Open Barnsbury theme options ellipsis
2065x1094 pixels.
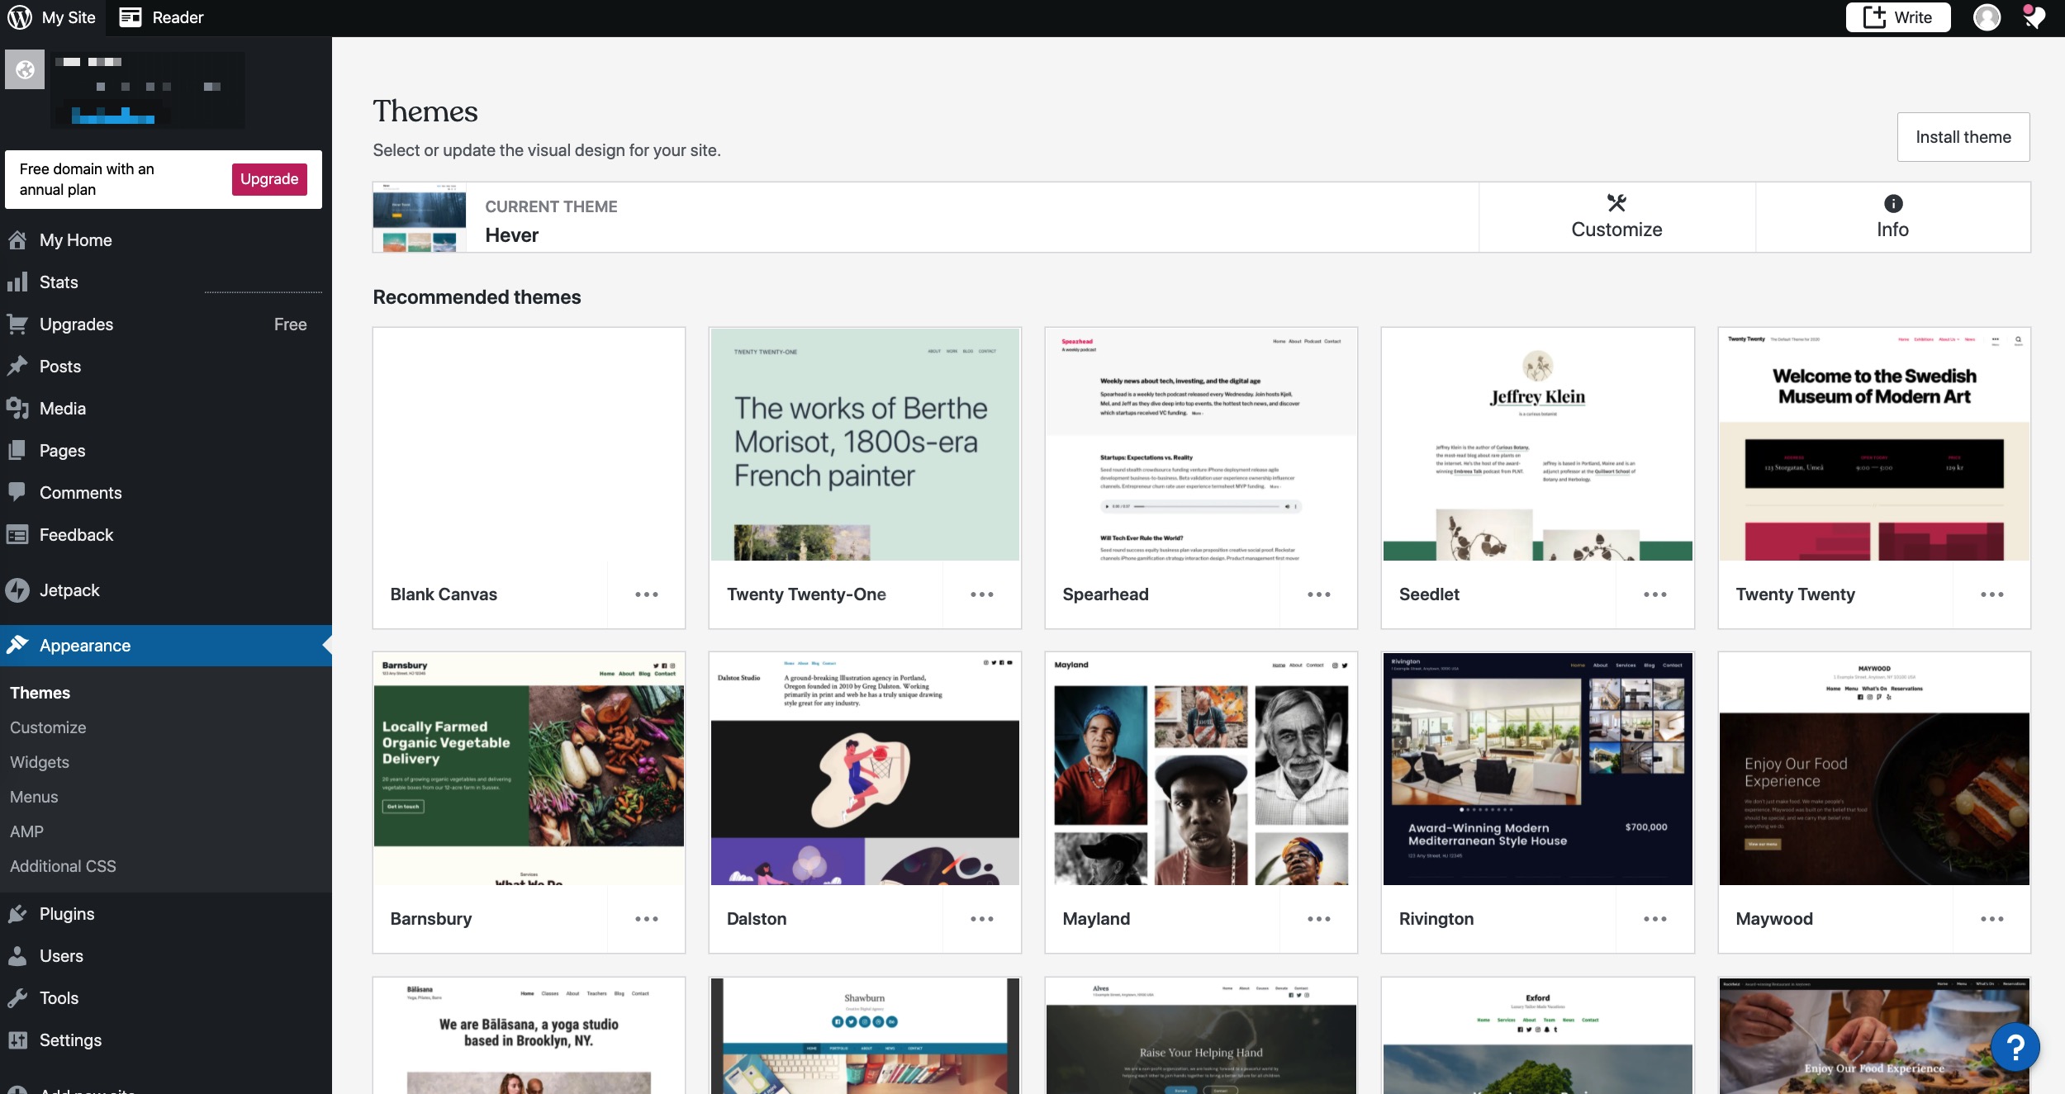[647, 919]
